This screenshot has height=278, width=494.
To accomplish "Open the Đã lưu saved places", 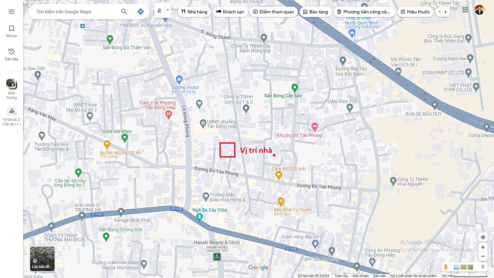I will [12, 31].
